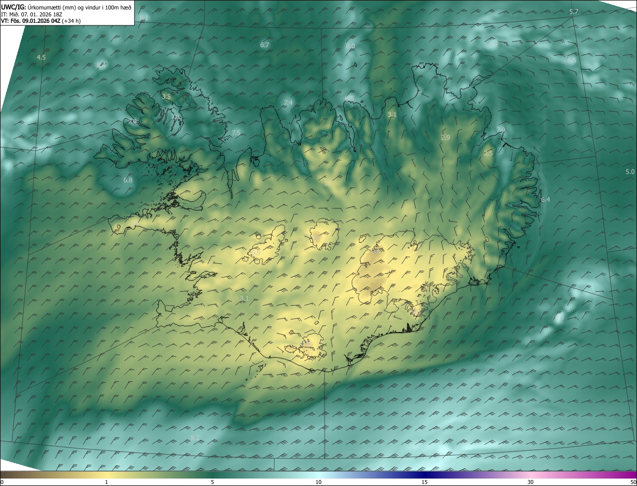Click the 0.9 label on the glacier
This screenshot has width=637, height=486.
click(256, 252)
